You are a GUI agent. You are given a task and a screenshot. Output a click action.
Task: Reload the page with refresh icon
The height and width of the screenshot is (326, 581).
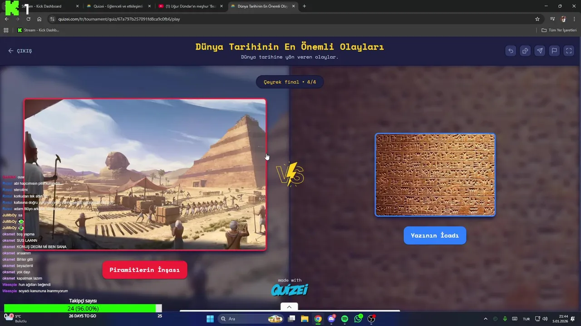click(28, 19)
